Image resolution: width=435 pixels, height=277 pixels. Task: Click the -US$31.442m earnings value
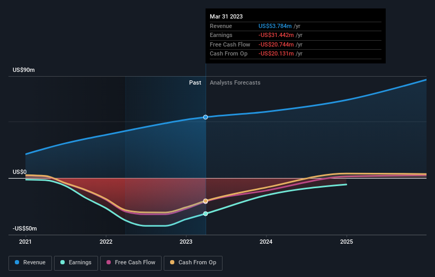tap(276, 35)
